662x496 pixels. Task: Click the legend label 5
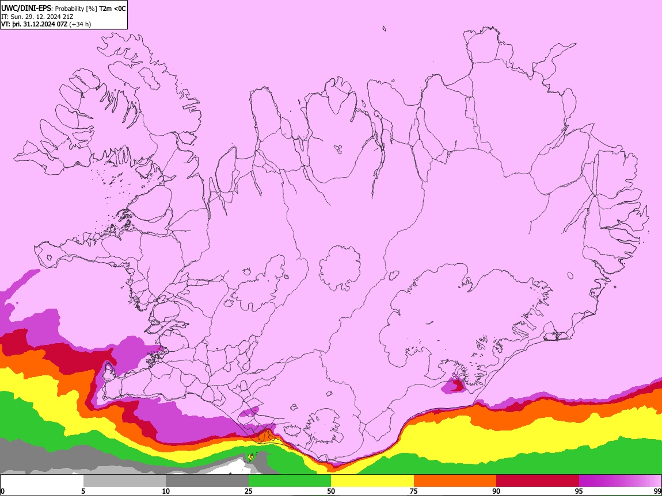(83, 491)
